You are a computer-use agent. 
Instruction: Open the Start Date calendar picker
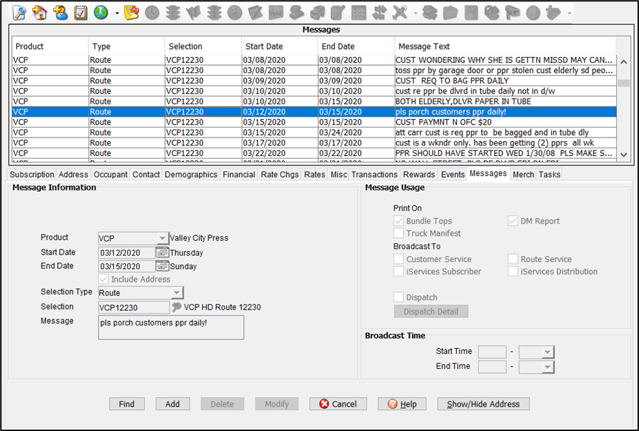tap(162, 253)
